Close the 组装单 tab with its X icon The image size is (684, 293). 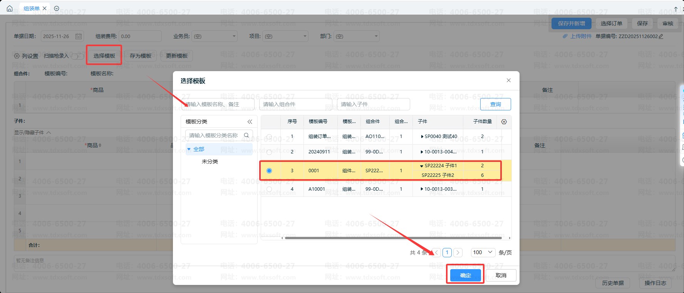tap(45, 8)
